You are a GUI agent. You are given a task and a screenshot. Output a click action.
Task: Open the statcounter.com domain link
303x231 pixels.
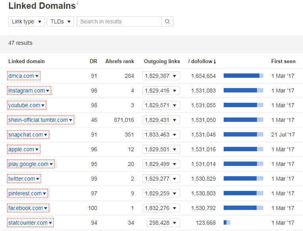pos(28,223)
